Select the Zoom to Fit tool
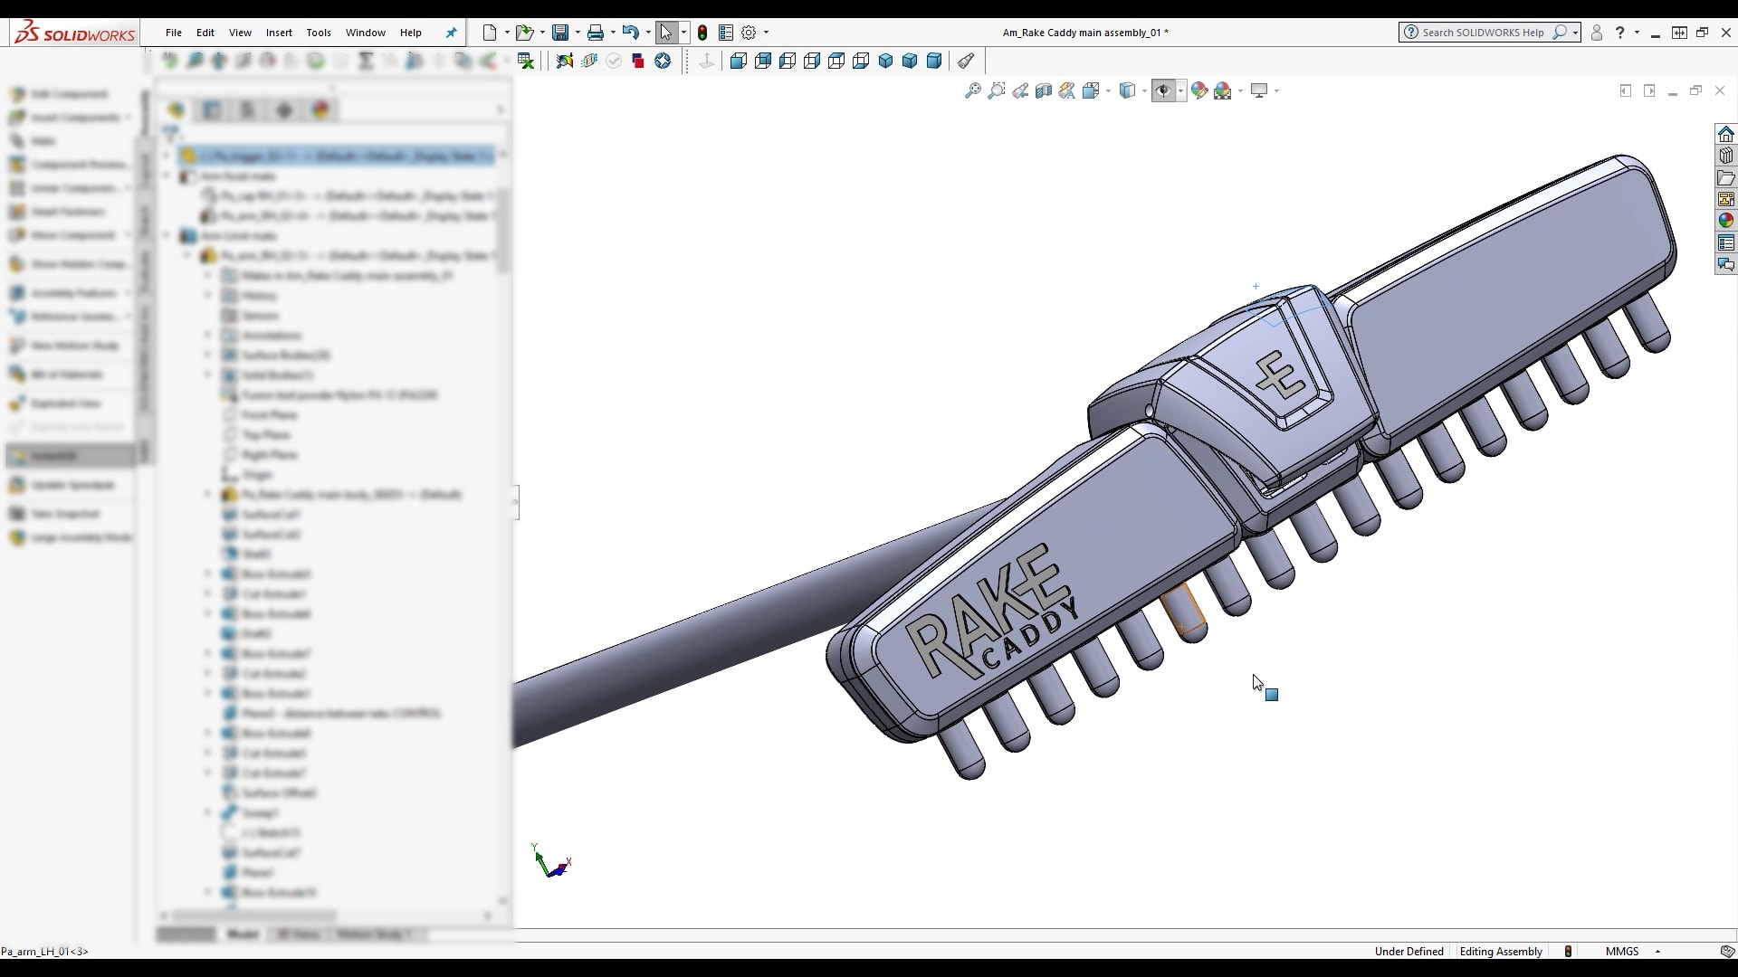The height and width of the screenshot is (977, 1738). 971,90
